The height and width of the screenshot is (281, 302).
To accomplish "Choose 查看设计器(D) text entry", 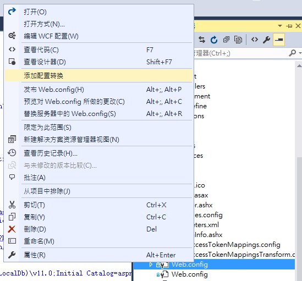I will coord(45,62).
